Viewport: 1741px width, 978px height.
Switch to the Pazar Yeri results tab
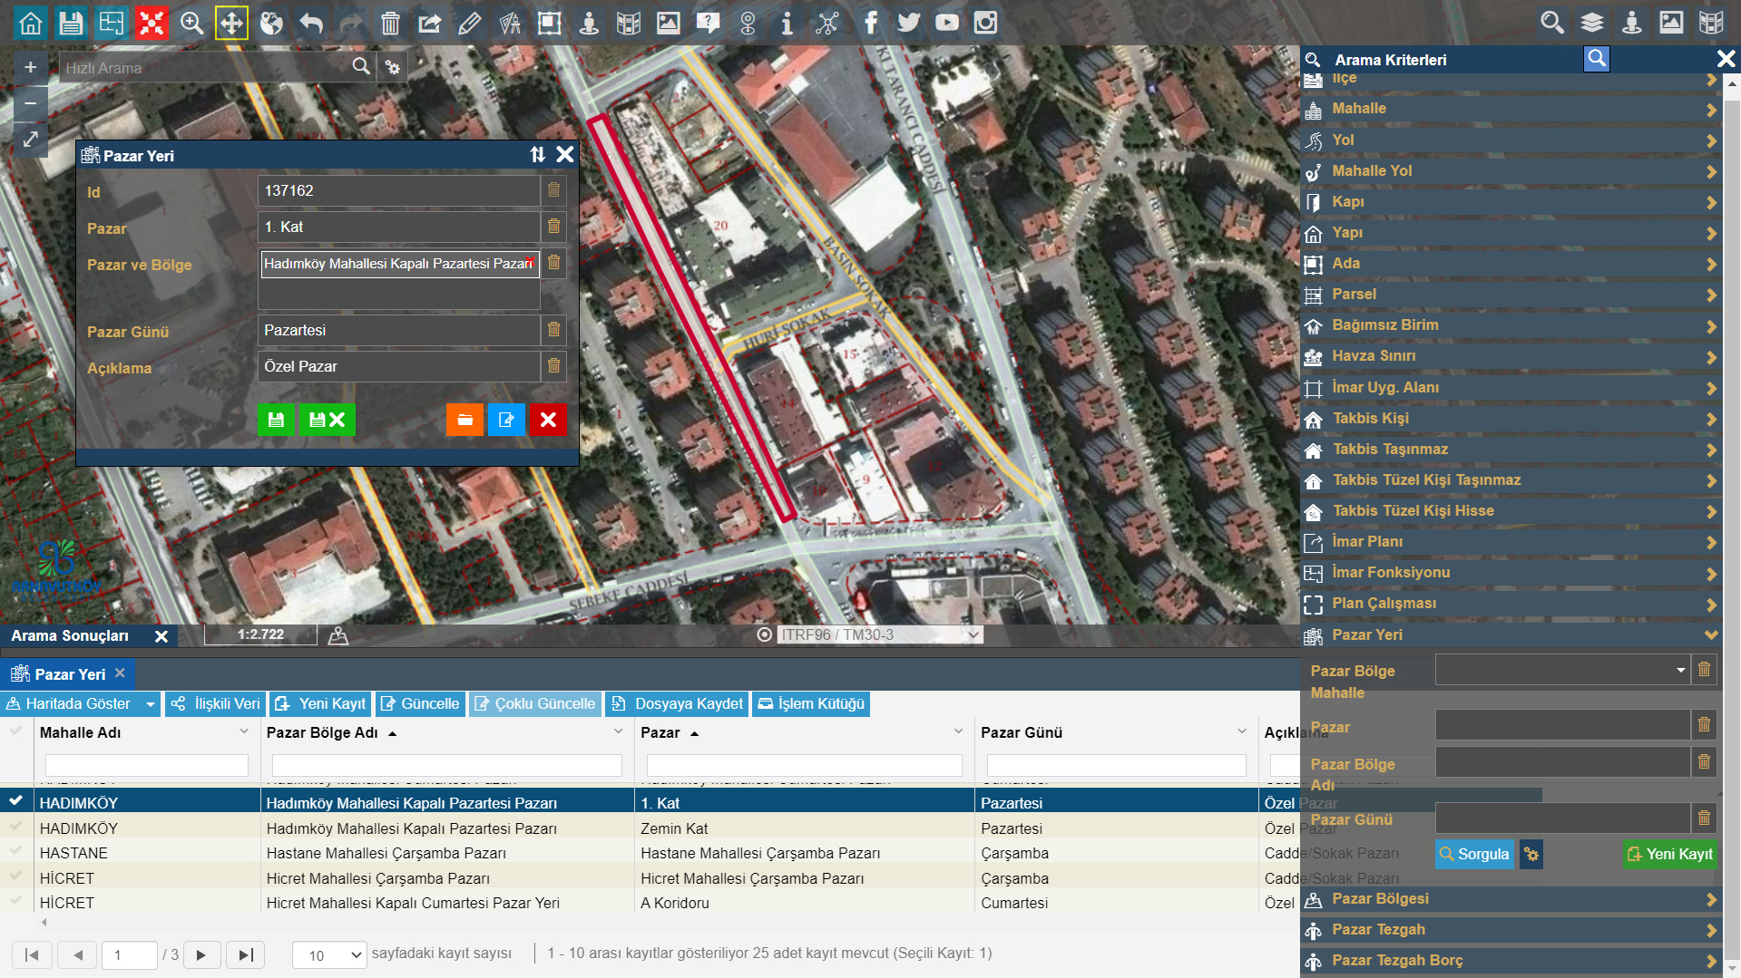[x=69, y=674]
